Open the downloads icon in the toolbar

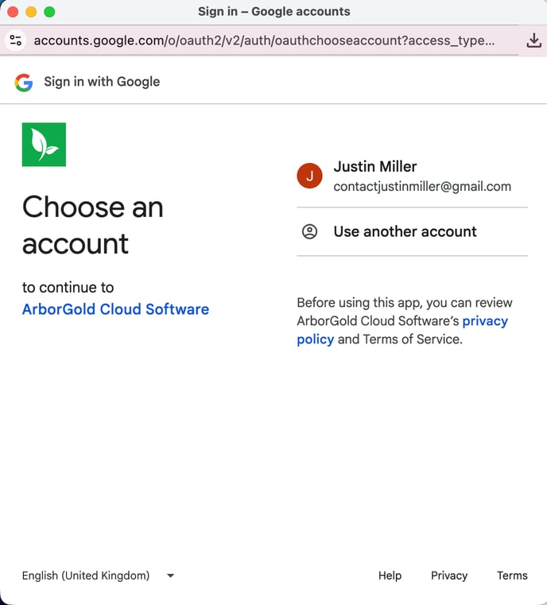tap(533, 41)
